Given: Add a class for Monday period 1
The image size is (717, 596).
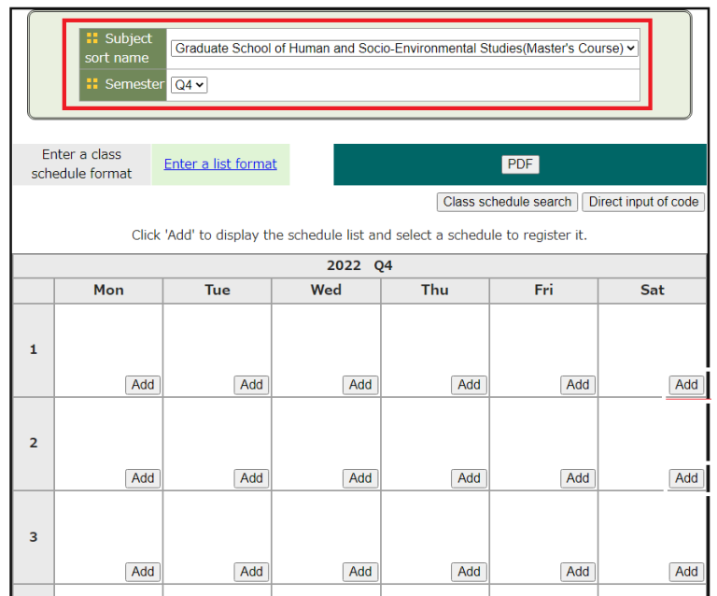Looking at the screenshot, I should [143, 385].
